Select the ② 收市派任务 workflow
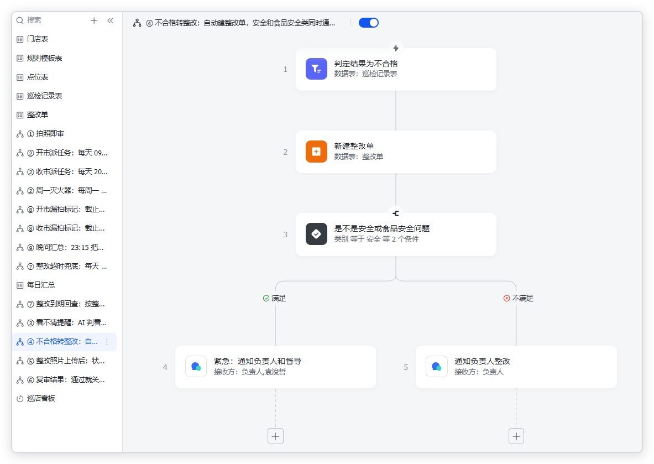654x464 pixels. pyautogui.click(x=65, y=171)
